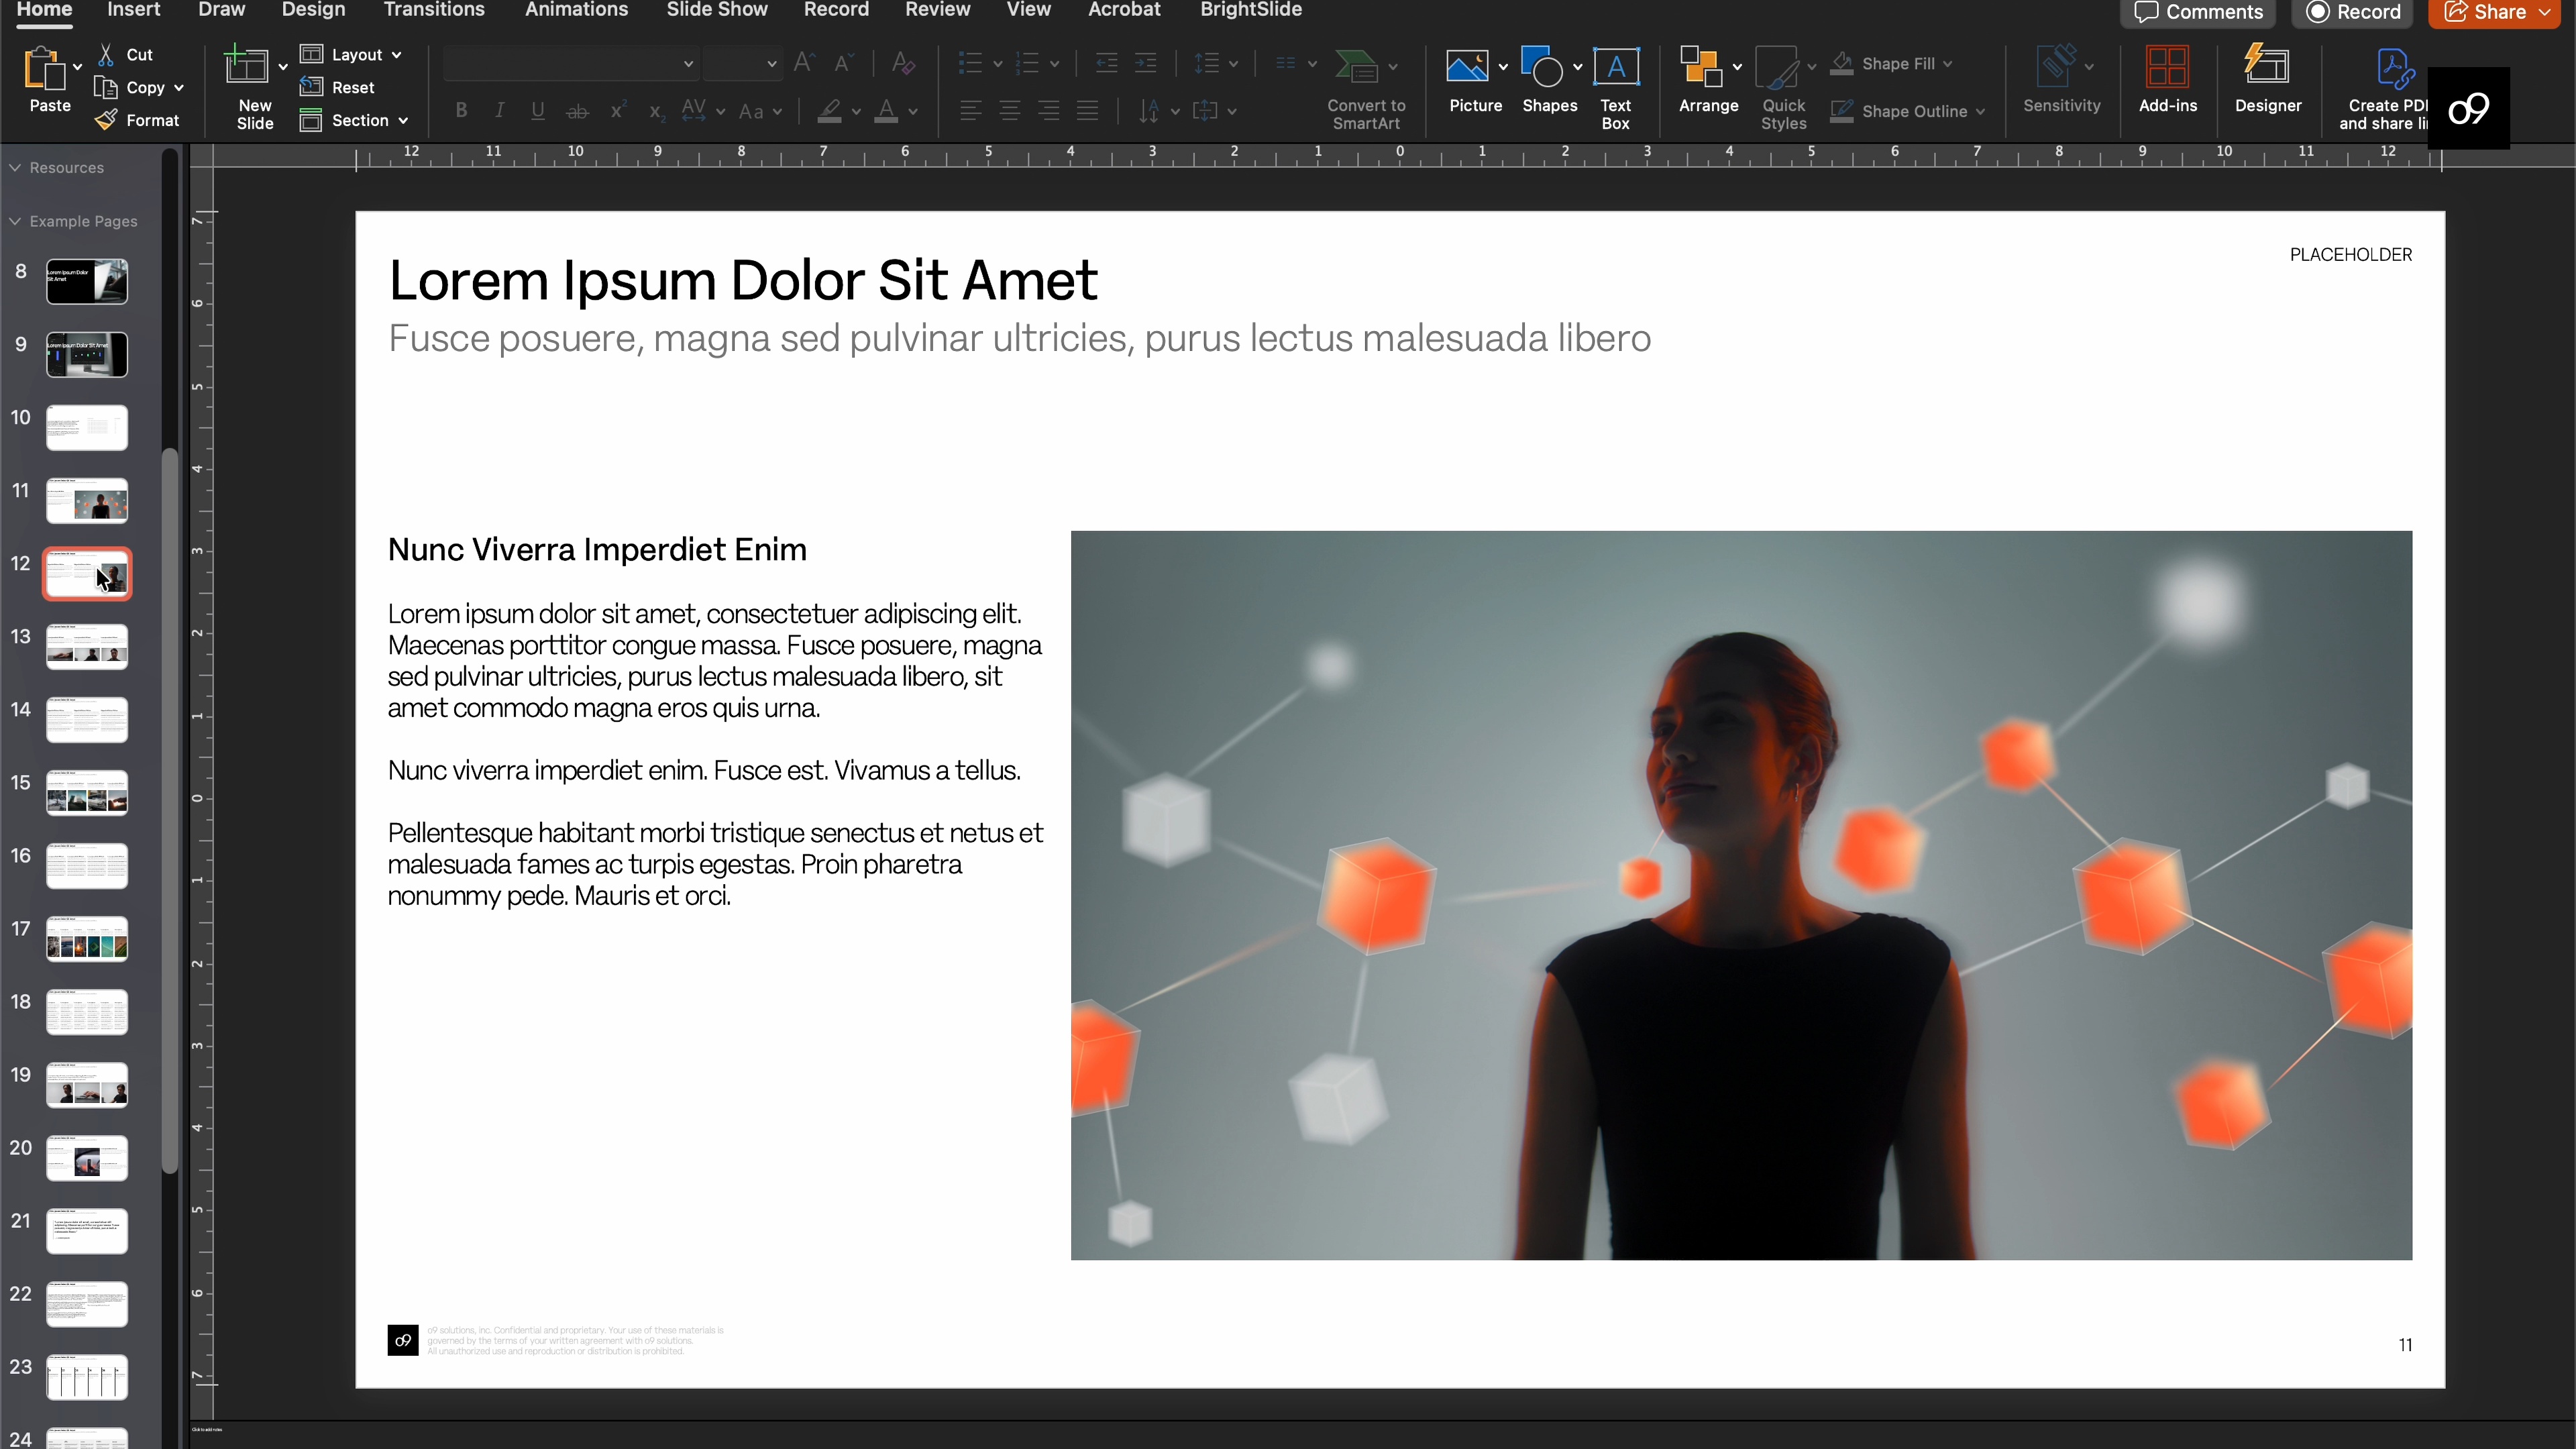Select slide 13 thumbnail
This screenshot has width=2576, height=1449.
(x=87, y=647)
